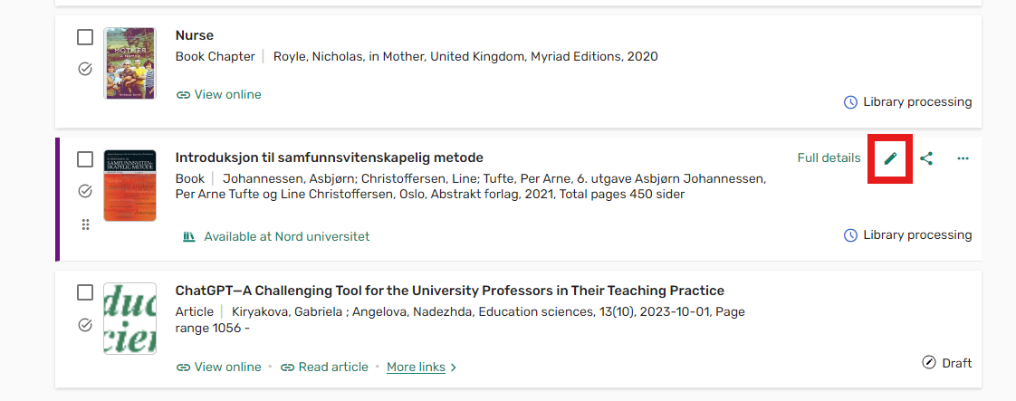Open the Mother book cover thumbnail

coord(129,63)
